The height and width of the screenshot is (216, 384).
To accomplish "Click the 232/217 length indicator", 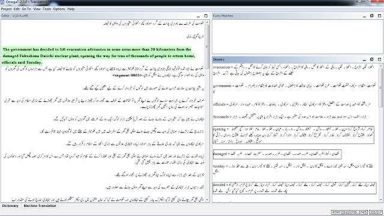I will click(x=376, y=212).
